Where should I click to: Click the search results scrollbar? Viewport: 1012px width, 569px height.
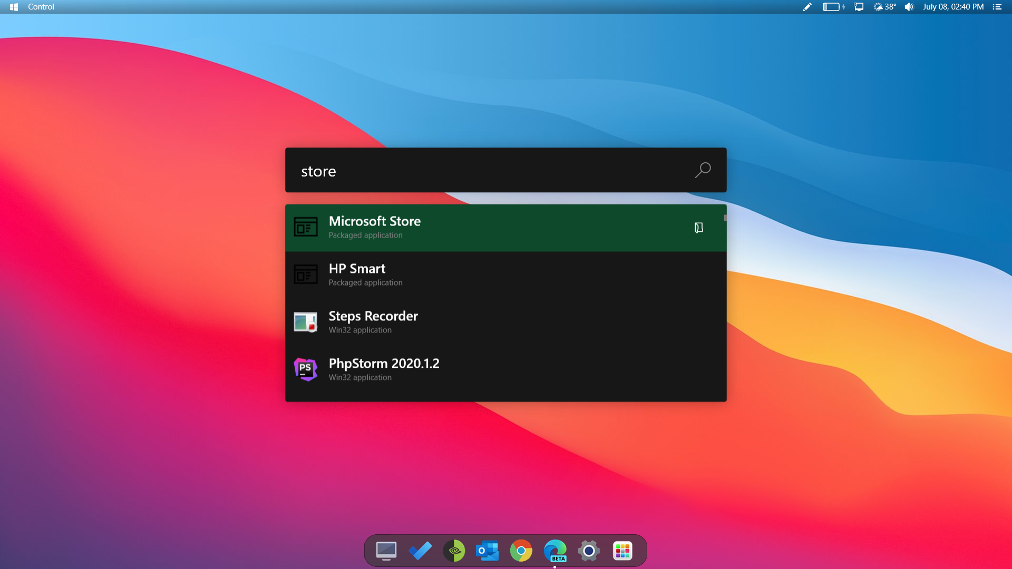(x=725, y=218)
